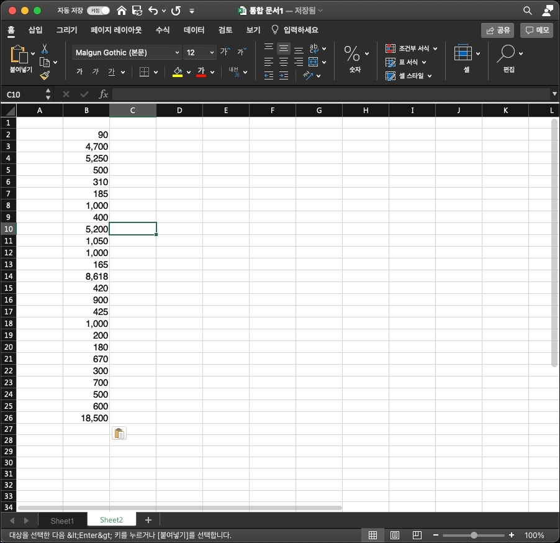This screenshot has width=560, height=543.
Task: Add a new sheet
Action: point(148,520)
